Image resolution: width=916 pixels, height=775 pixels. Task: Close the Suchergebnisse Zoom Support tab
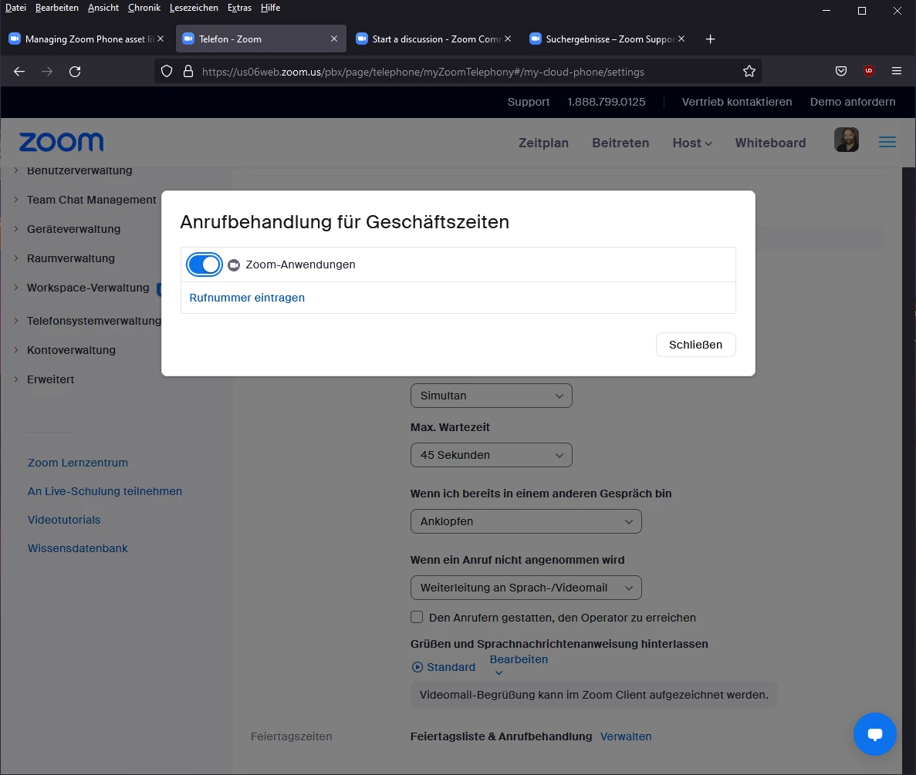click(x=681, y=39)
